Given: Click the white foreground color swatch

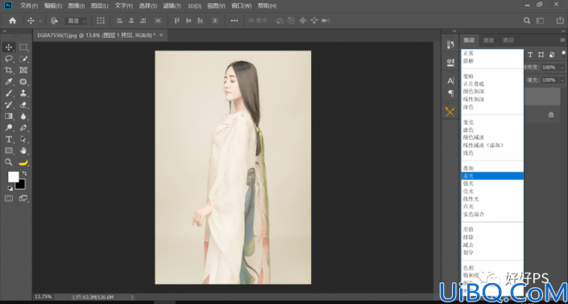Looking at the screenshot, I should 13,177.
